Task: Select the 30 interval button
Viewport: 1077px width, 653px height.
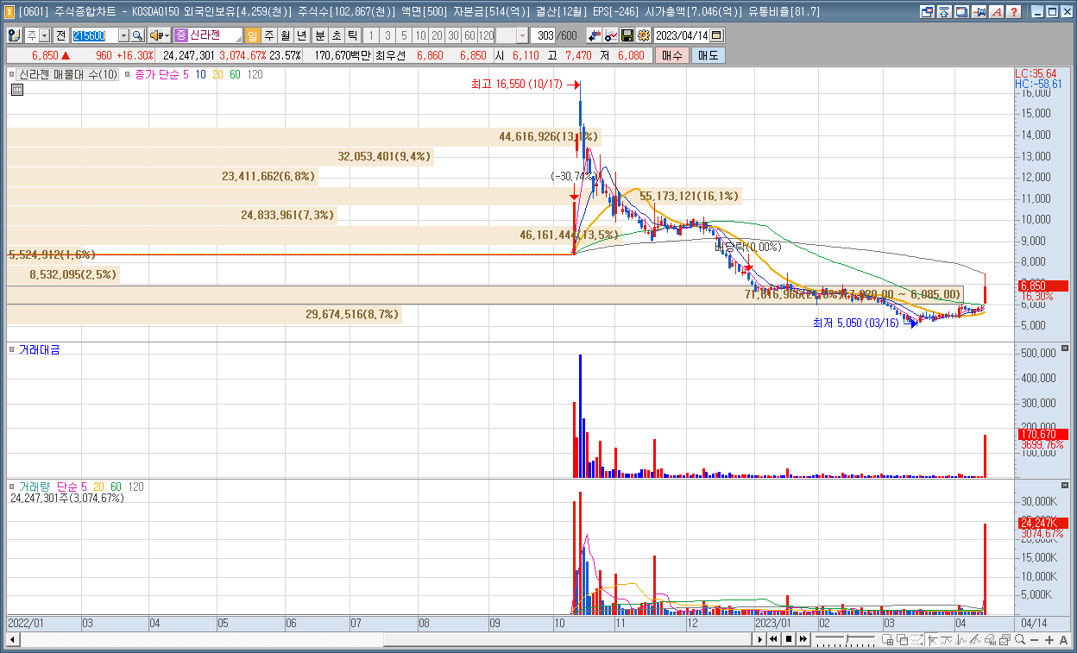Action: coord(453,35)
